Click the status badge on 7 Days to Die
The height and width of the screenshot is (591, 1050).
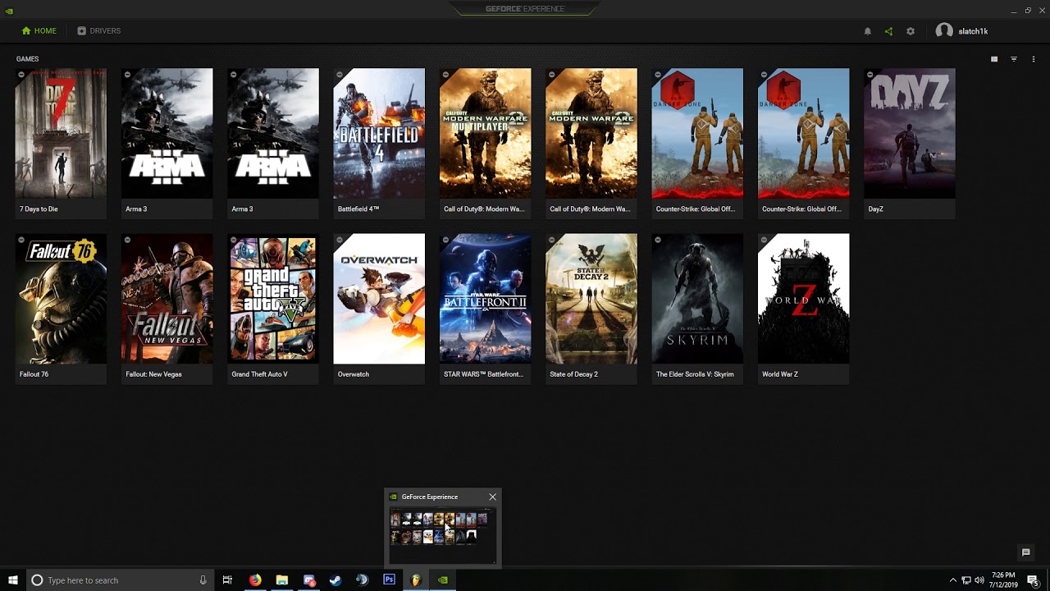pyautogui.click(x=21, y=75)
